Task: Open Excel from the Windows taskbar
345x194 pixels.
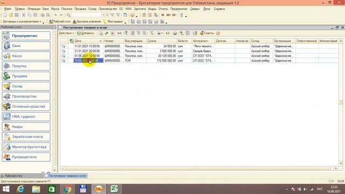Action: pos(114,189)
